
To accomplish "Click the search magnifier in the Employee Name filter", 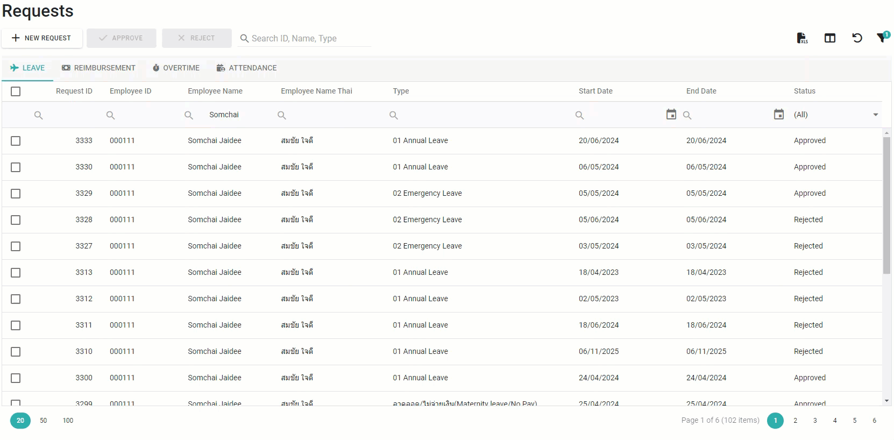I will point(189,115).
